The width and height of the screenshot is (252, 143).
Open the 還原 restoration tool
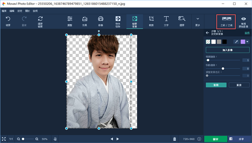coord(182,21)
